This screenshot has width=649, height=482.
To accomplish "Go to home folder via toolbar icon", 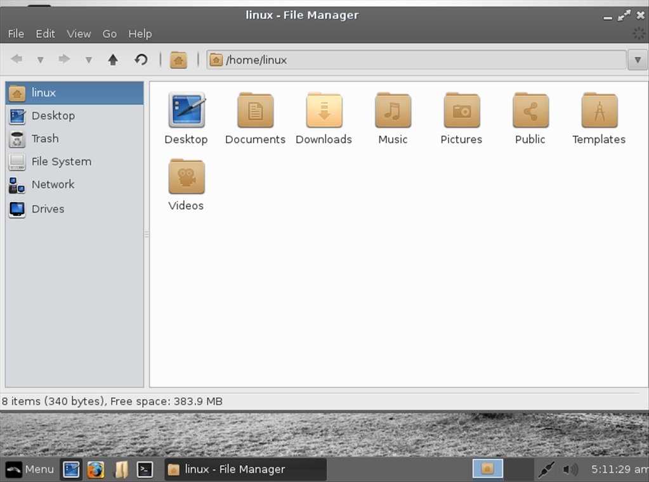I will pyautogui.click(x=178, y=60).
